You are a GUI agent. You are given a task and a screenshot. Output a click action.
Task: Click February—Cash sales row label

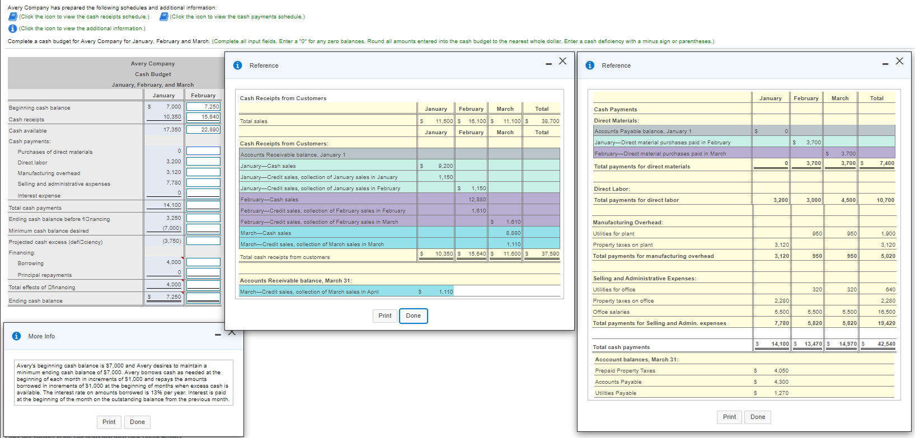click(269, 200)
